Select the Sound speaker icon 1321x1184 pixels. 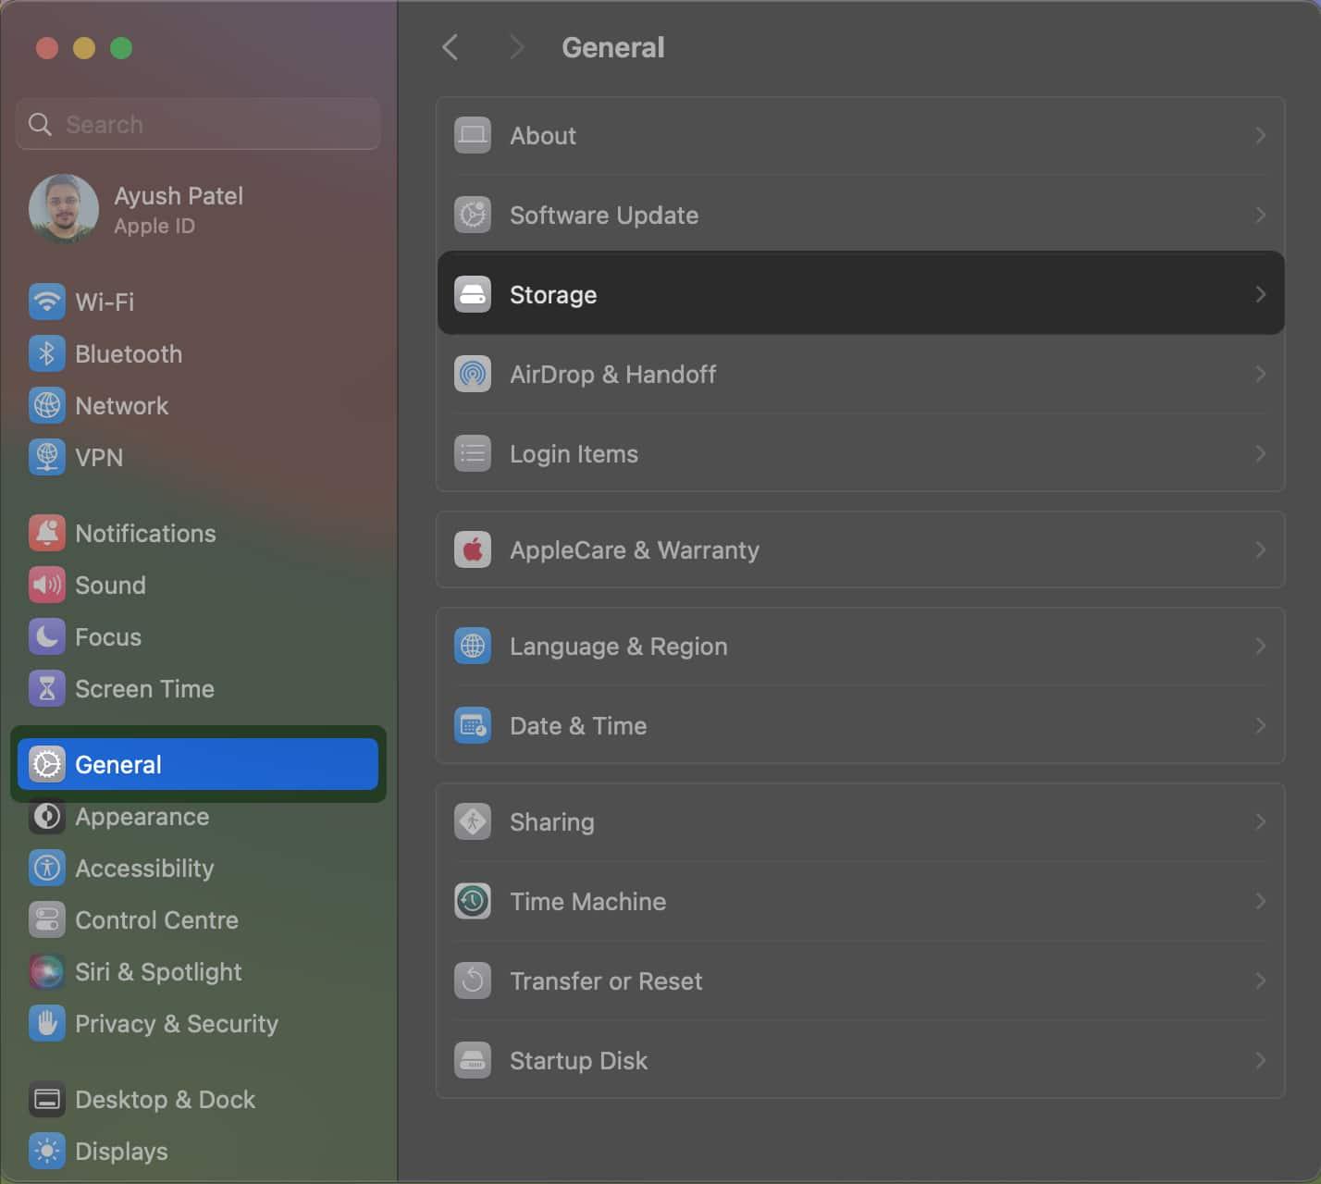pos(46,585)
